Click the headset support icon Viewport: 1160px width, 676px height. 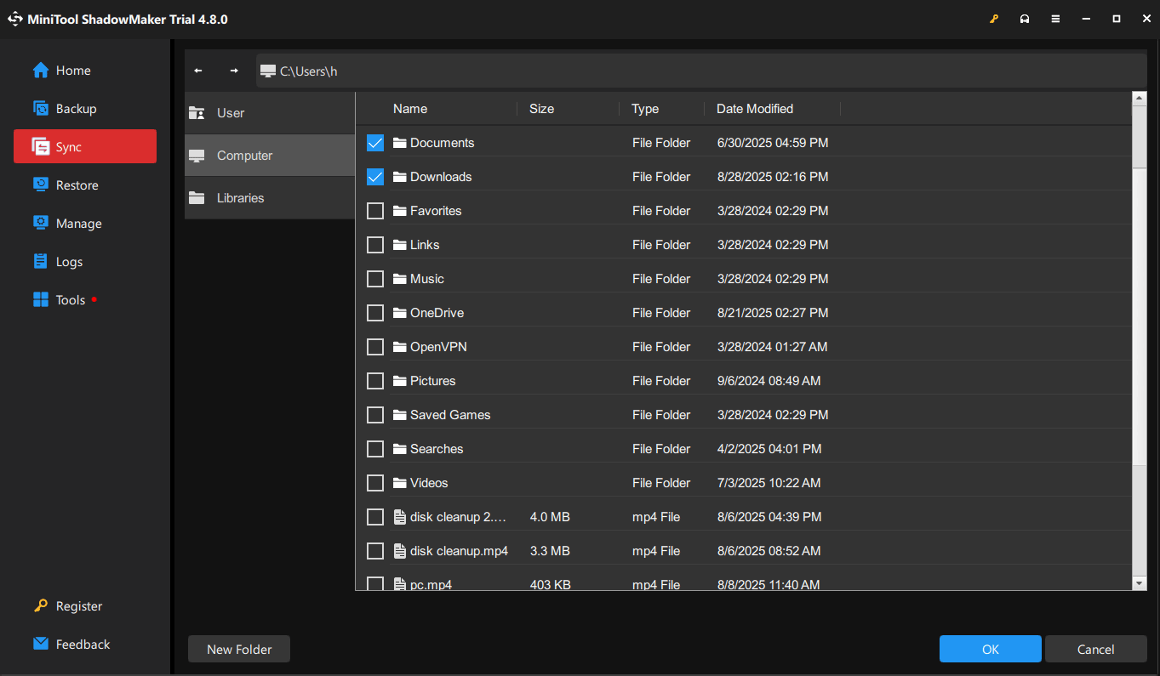[1025, 19]
